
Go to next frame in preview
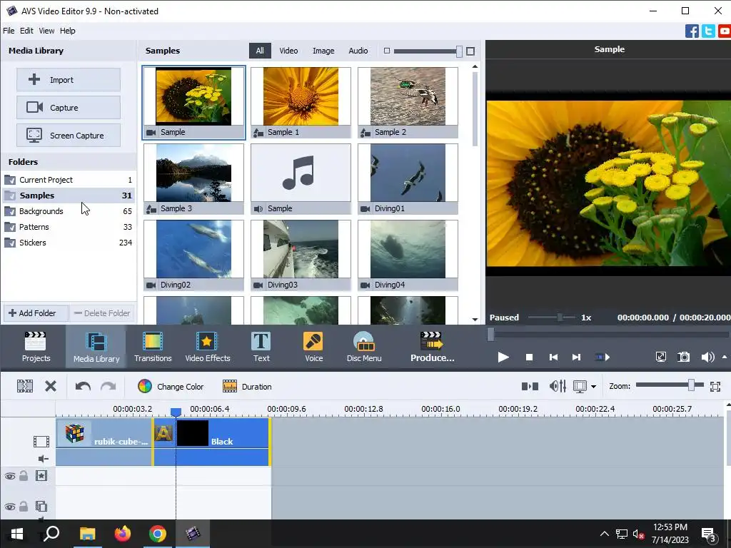[x=577, y=357]
